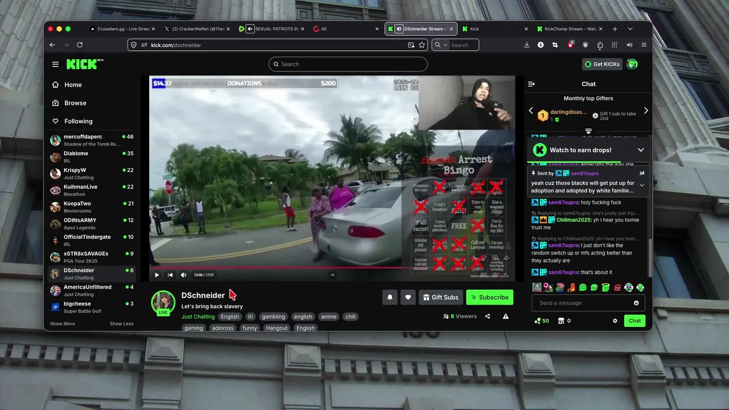Viewport: 729px width, 410px height.
Task: Open the Just Chatting category link
Action: point(198,317)
